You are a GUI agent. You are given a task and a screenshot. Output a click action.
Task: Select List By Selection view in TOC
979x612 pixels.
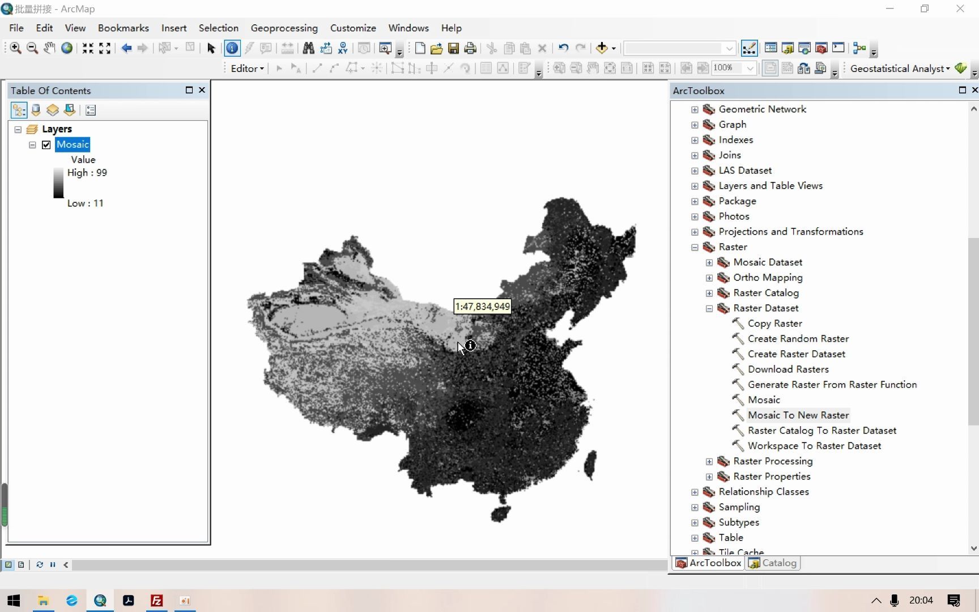[69, 110]
